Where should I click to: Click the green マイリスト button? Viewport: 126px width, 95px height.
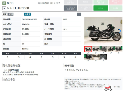pos(101,8)
